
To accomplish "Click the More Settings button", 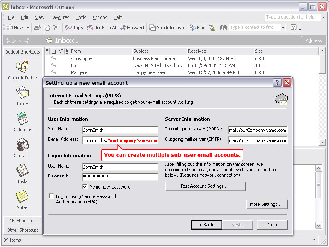I will point(266,204).
